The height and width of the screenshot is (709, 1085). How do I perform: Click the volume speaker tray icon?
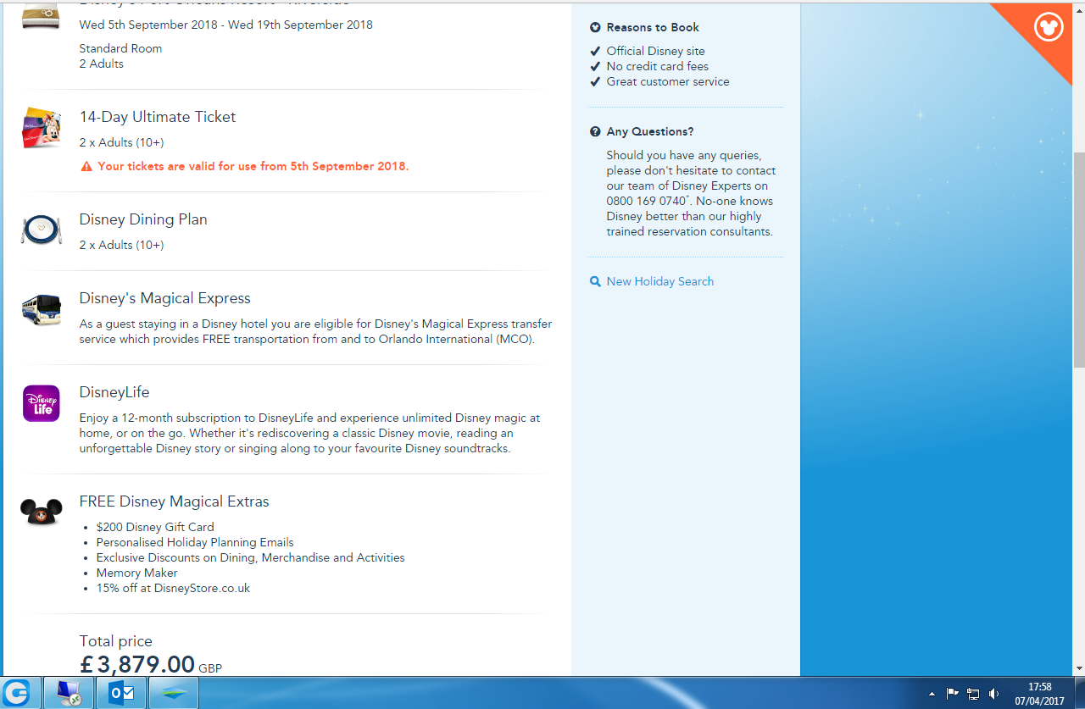(993, 693)
